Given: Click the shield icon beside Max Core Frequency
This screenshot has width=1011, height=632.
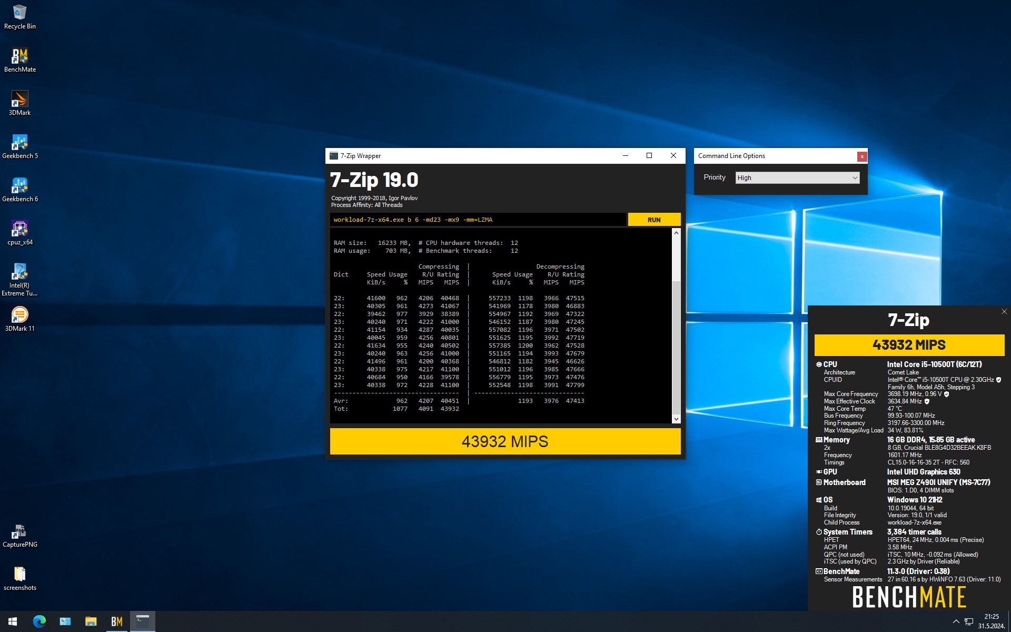Looking at the screenshot, I should point(946,394).
